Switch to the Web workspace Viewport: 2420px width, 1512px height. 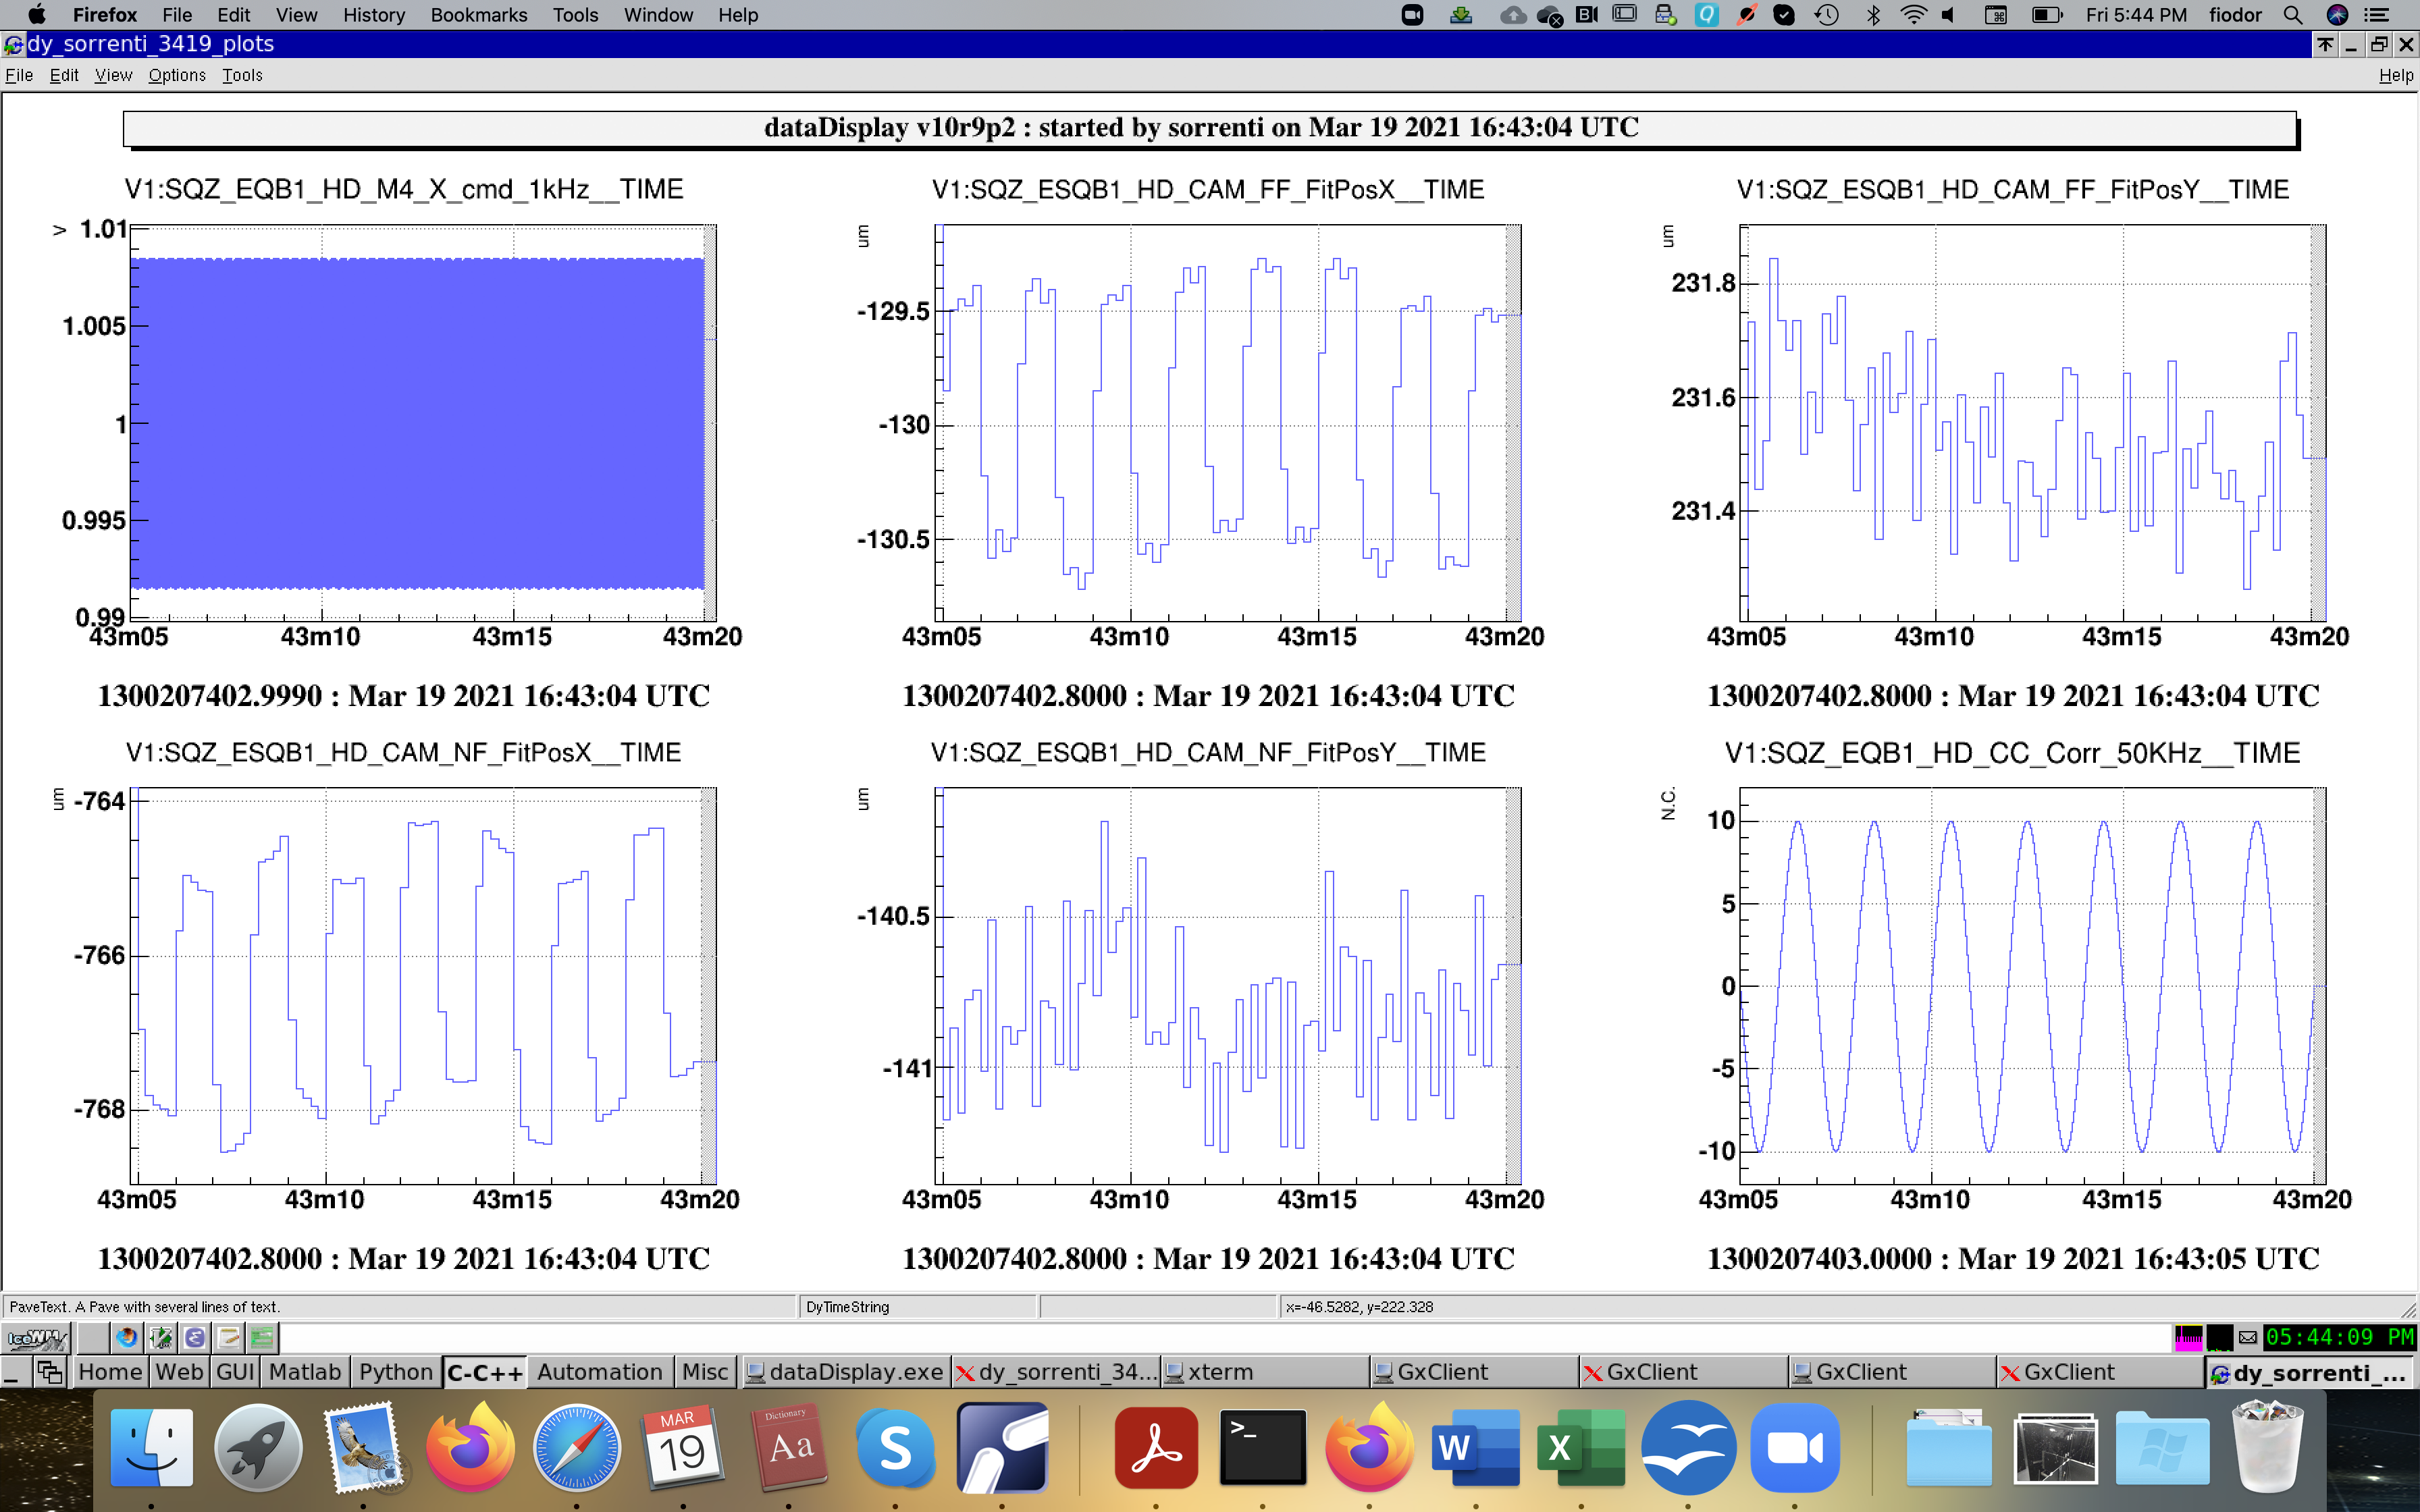pyautogui.click(x=179, y=1373)
